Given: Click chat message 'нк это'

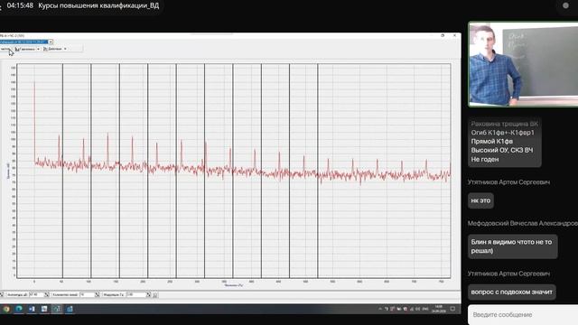Looking at the screenshot, I should click(x=480, y=200).
